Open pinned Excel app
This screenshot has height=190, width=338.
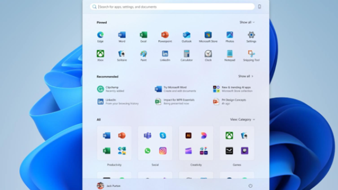[x=143, y=37]
